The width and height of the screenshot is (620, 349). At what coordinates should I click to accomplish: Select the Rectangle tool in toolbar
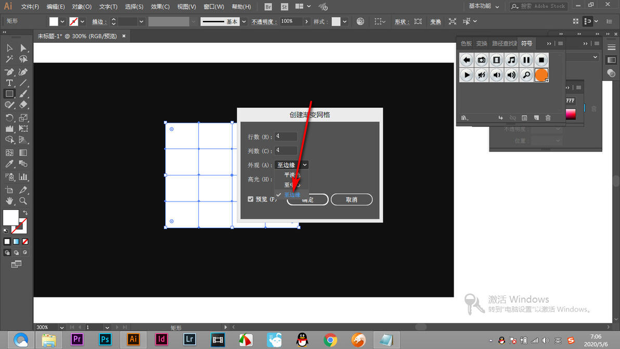(9, 94)
